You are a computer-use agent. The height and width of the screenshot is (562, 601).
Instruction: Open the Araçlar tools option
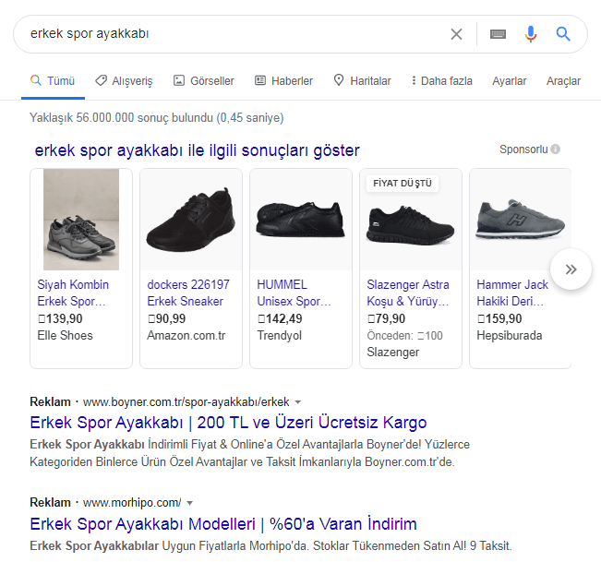coord(563,81)
